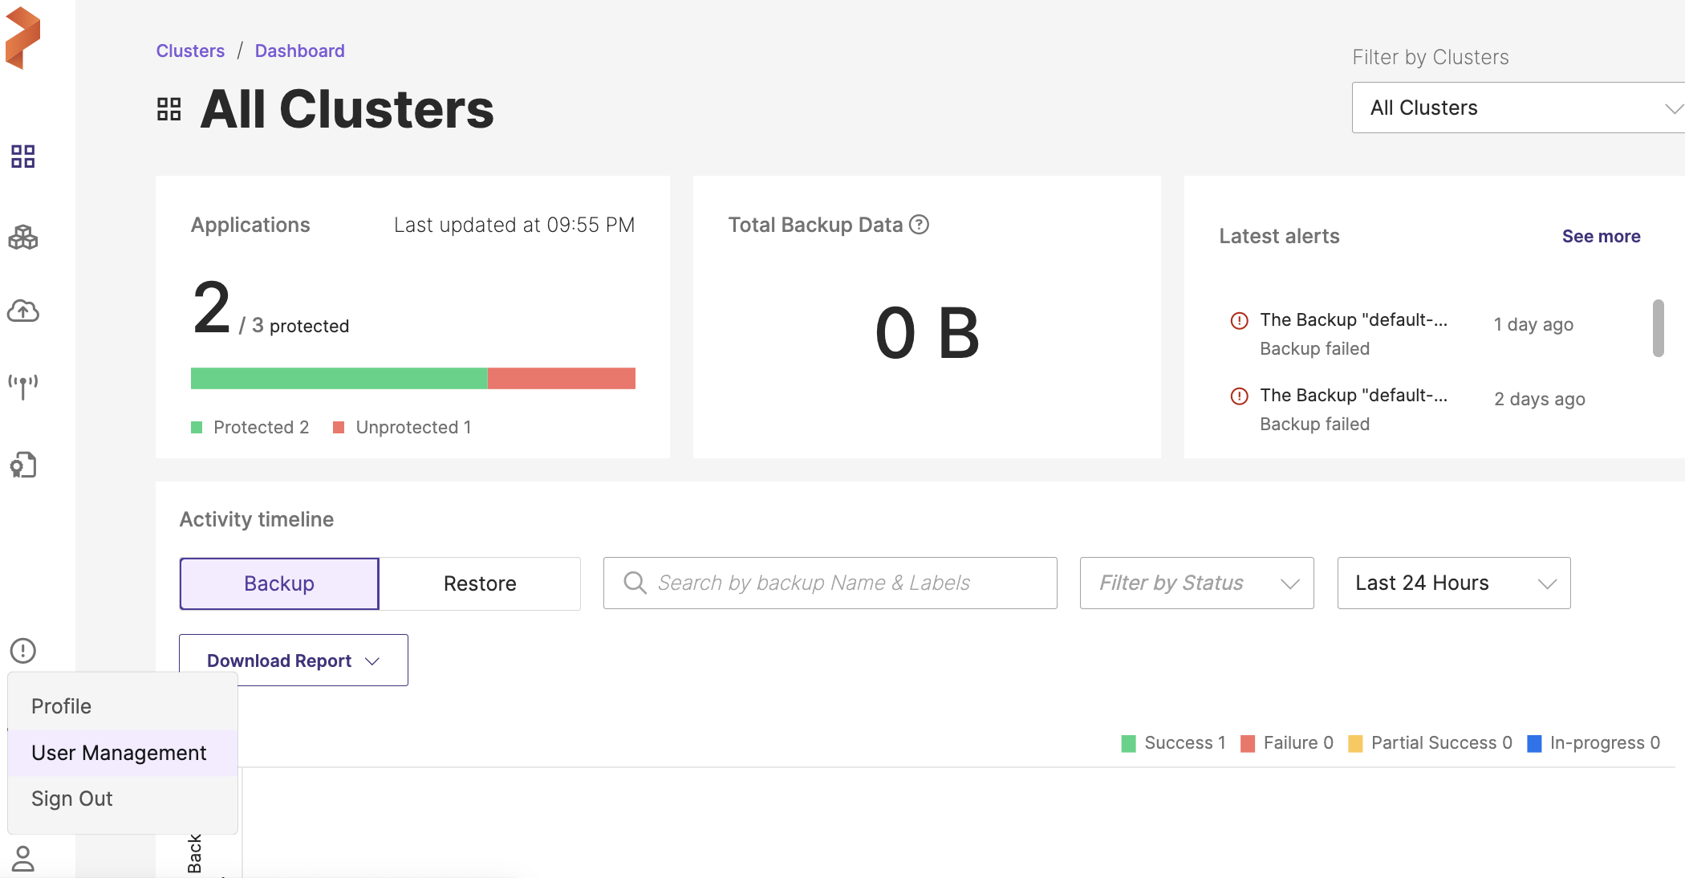Viewport: 1685px width, 878px height.
Task: Toggle Success legend in activity timeline
Action: point(1174,743)
